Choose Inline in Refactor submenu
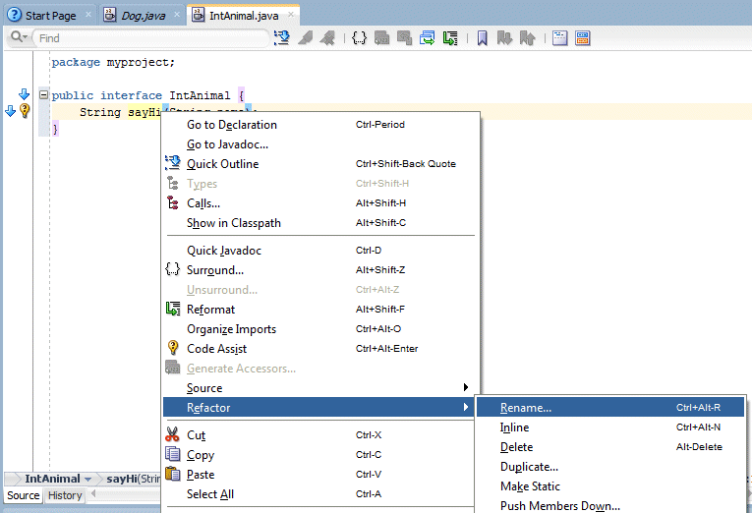Image resolution: width=752 pixels, height=513 pixels. (x=610, y=427)
